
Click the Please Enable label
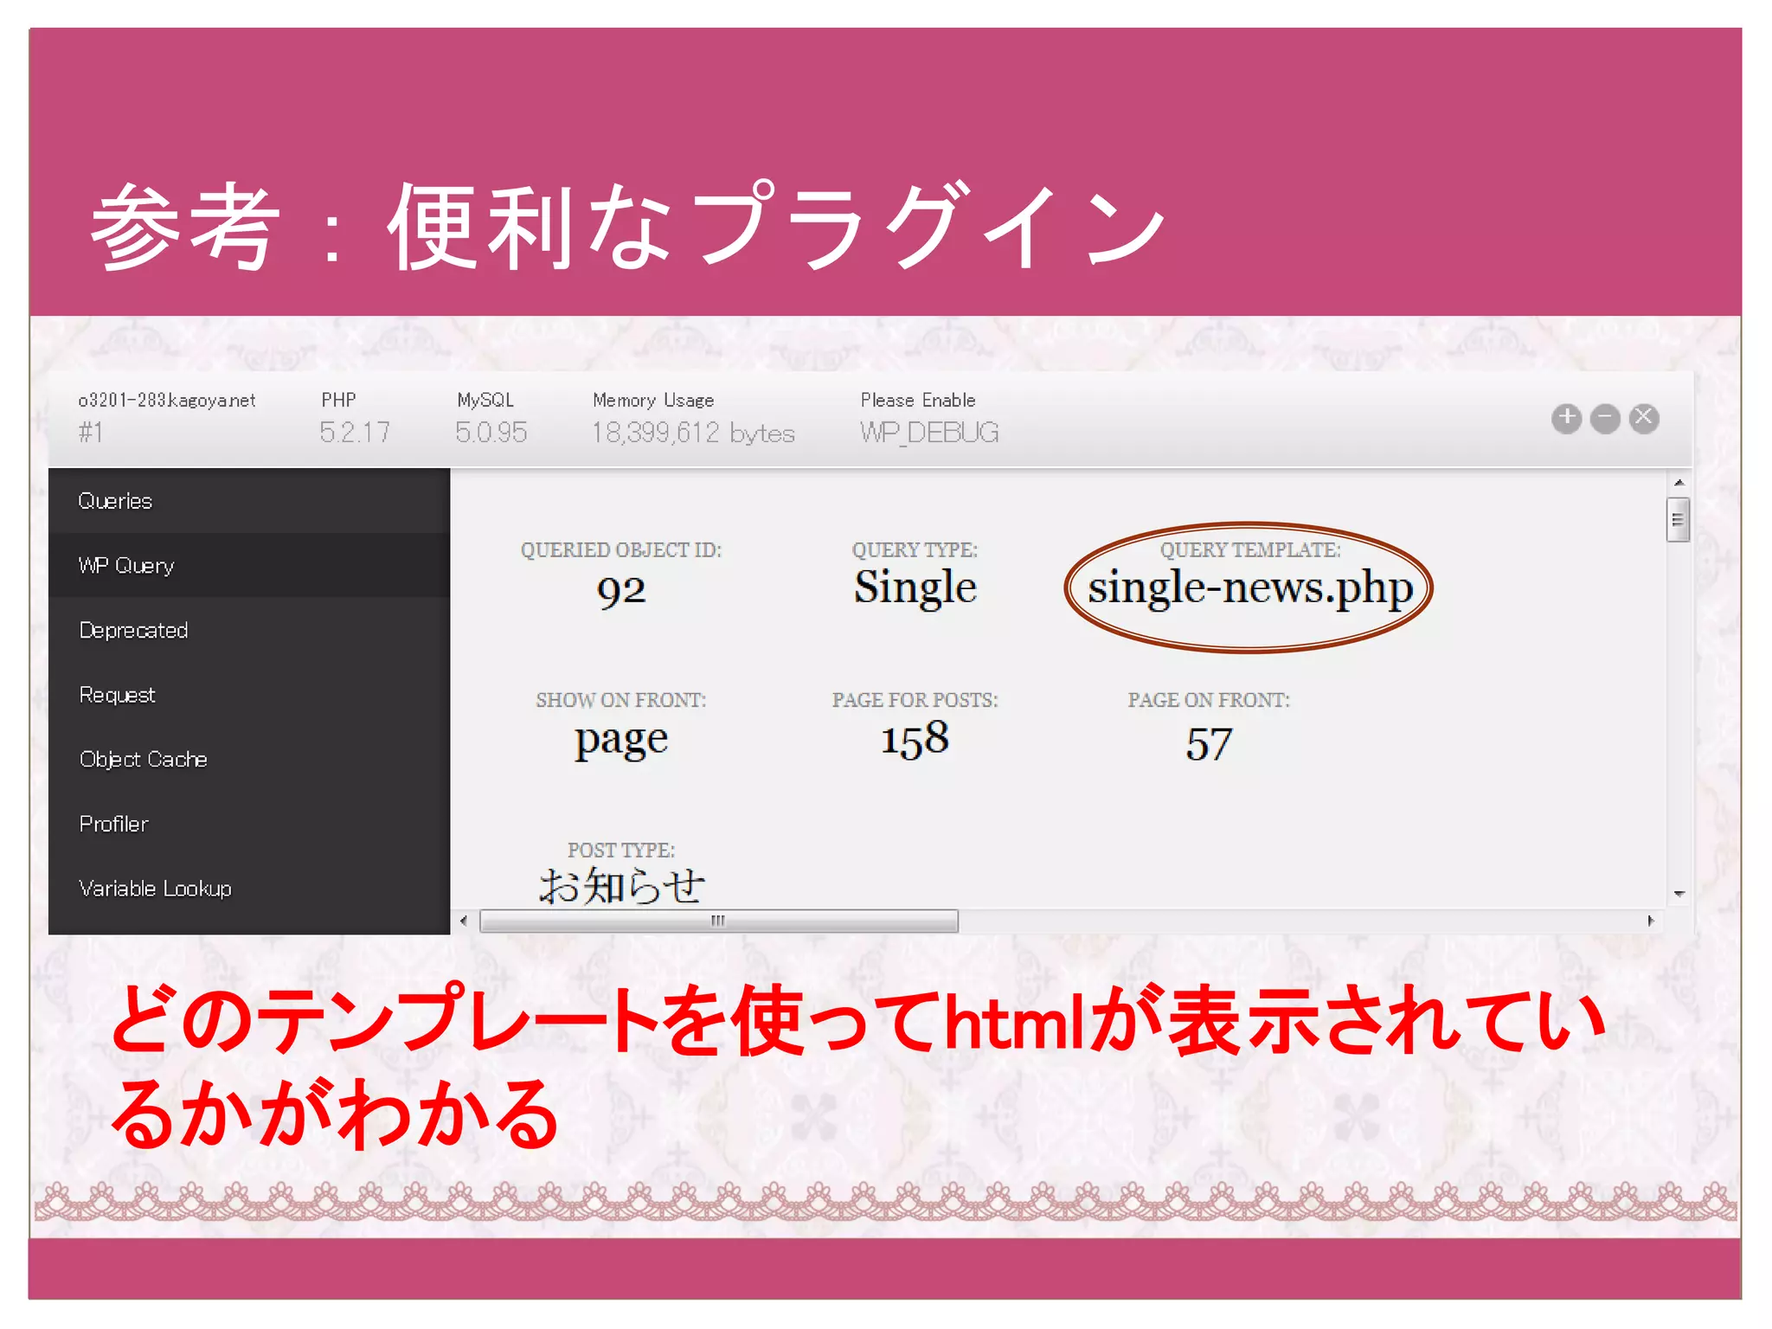(x=918, y=400)
